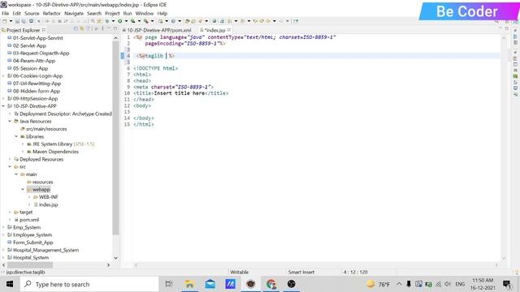Click the 'Type here to search' taskbar box
The height and width of the screenshot is (292, 520).
pos(89,285)
